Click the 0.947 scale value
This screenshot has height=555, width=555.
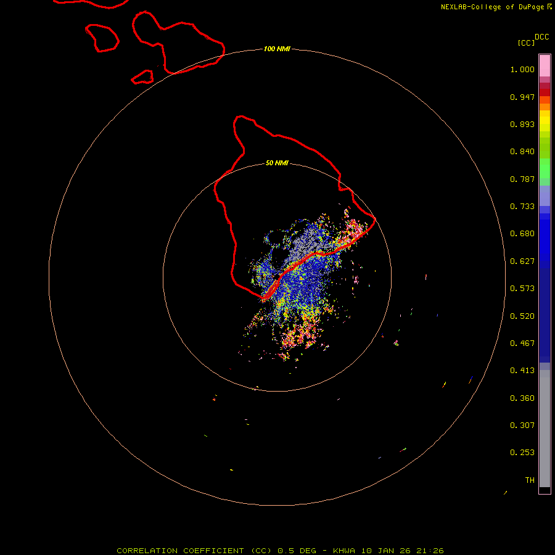click(522, 97)
